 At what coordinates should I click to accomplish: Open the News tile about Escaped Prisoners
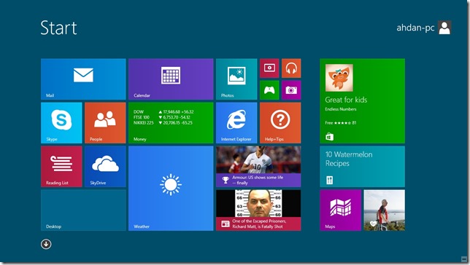coord(258,210)
